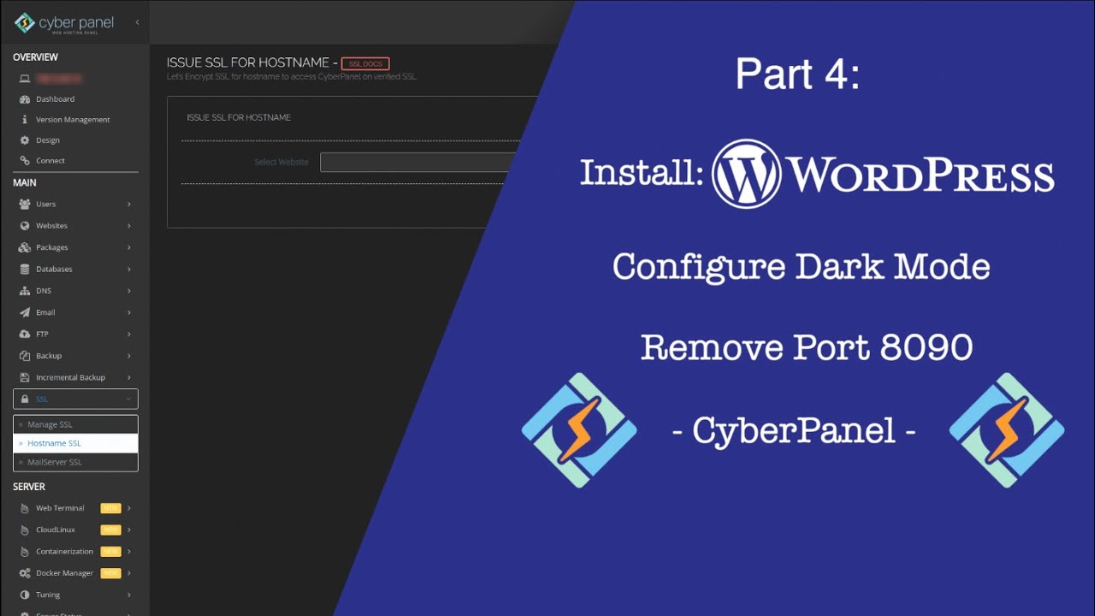Click the NEW badge beside Containerization
The image size is (1095, 616).
point(110,552)
